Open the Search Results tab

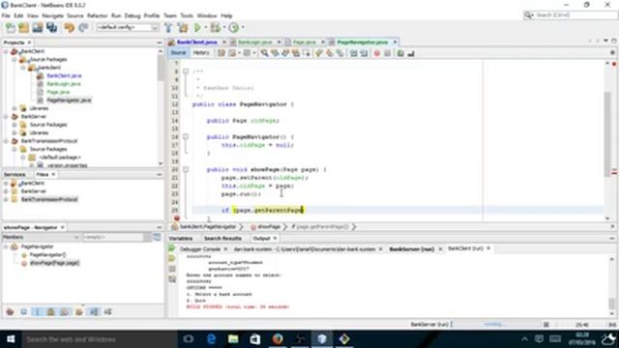coord(222,239)
